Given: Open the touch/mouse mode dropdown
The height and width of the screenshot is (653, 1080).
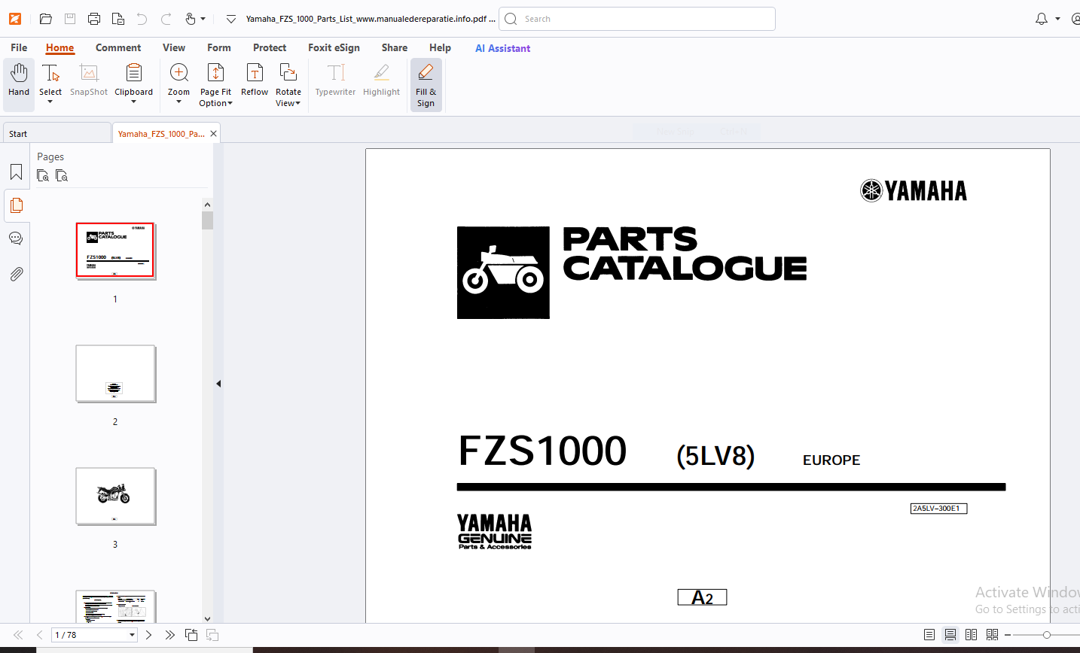Looking at the screenshot, I should 195,19.
